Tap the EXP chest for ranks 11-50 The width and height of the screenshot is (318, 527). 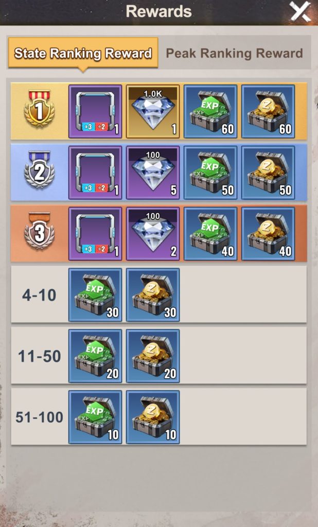(x=95, y=356)
